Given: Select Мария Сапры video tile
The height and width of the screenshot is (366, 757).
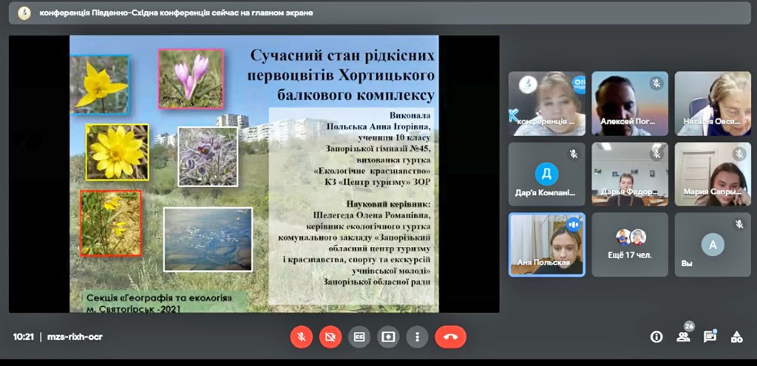Looking at the screenshot, I should click(x=713, y=174).
